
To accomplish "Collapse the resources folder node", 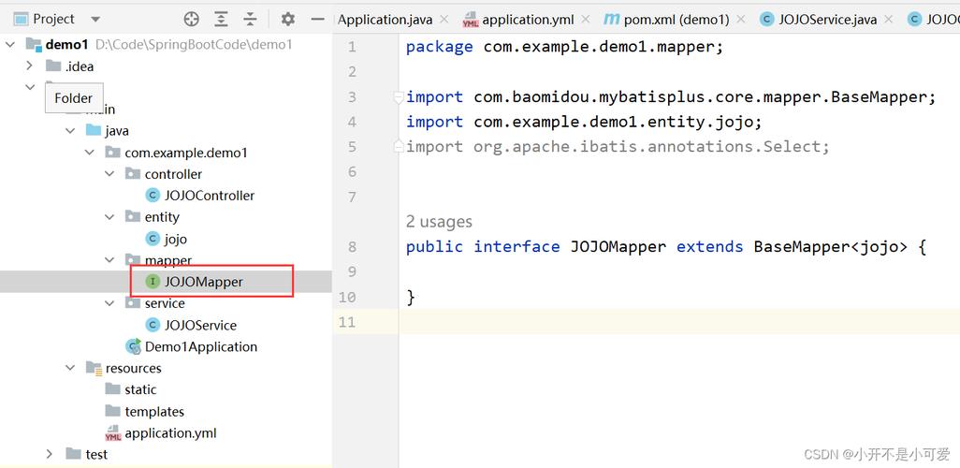I will coord(70,368).
